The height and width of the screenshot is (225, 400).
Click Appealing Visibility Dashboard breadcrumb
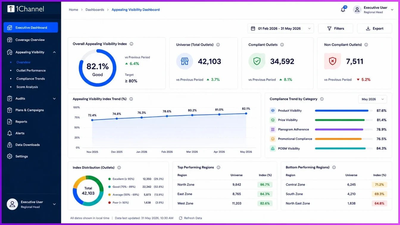click(x=135, y=10)
